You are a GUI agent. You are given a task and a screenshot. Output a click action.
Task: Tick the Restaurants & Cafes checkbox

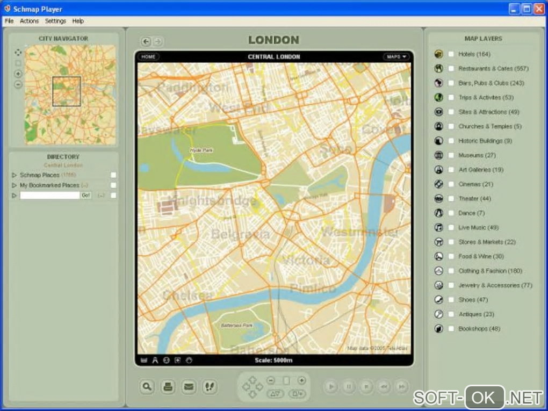click(x=451, y=69)
